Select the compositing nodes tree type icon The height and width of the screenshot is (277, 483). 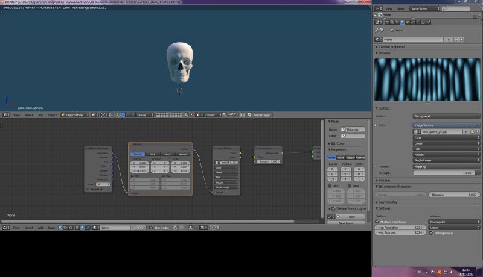point(65,228)
